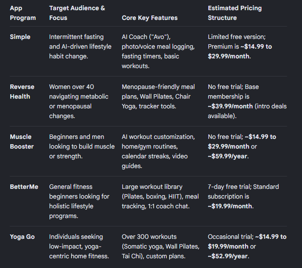Screen dimensions: 302x268
Task: Select the 'Reverse Health' app name cell
Action: pyautogui.click(x=22, y=92)
